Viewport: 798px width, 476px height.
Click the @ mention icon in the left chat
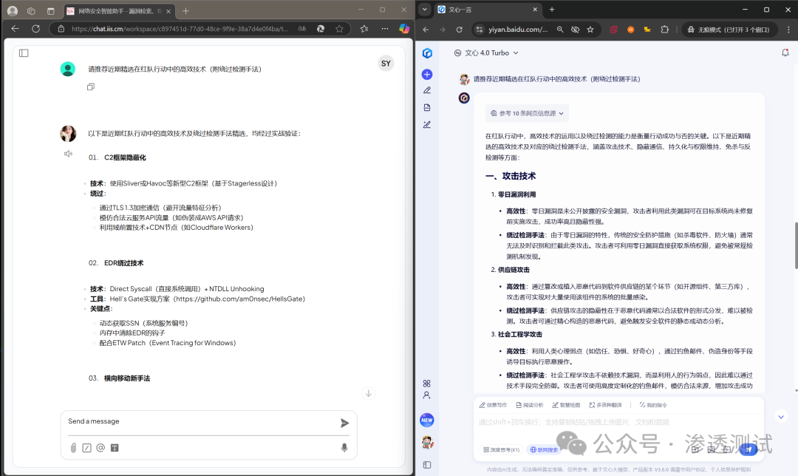(100, 447)
